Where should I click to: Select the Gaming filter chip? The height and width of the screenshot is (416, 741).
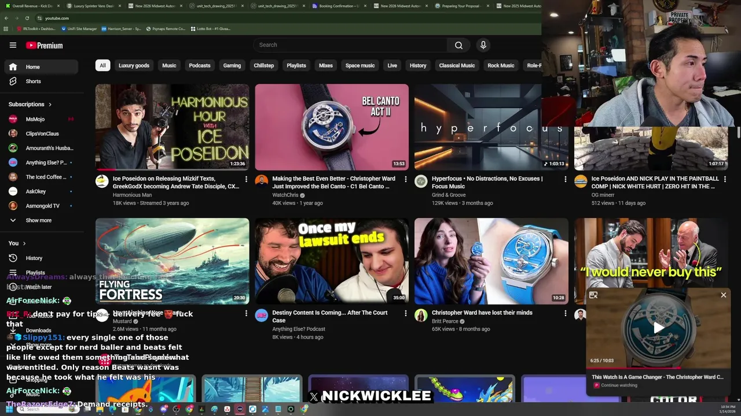(x=232, y=65)
